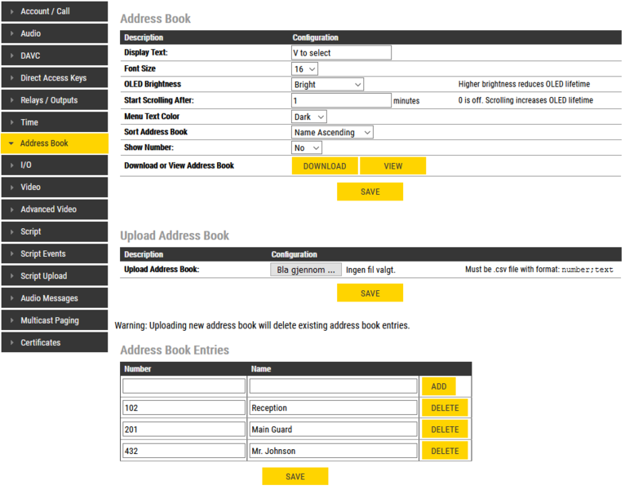Collapse arrow beside Address Book menu

[11, 143]
